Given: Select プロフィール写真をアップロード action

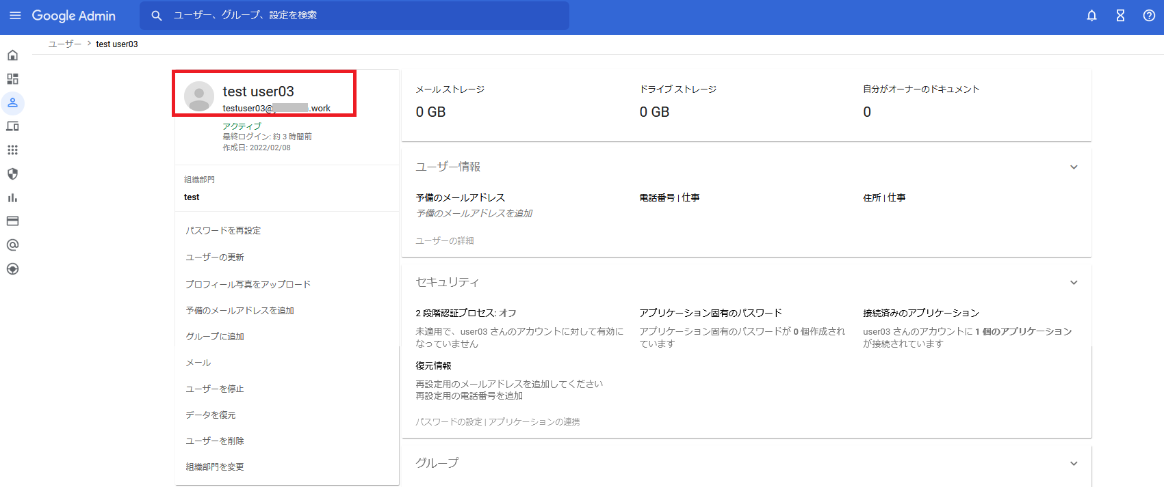Looking at the screenshot, I should [248, 285].
